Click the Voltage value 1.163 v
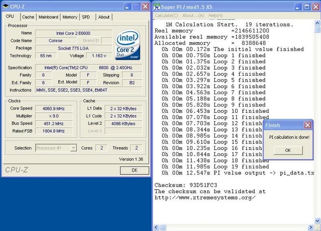Viewport: 321px width, 231px height. tap(99, 56)
